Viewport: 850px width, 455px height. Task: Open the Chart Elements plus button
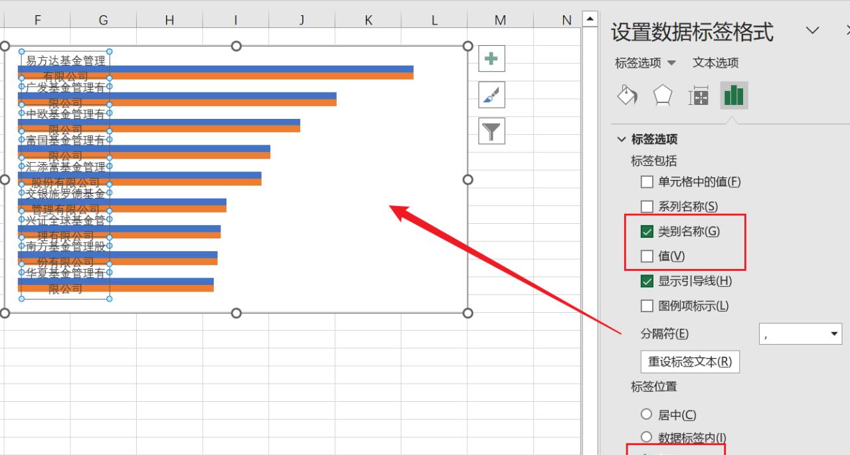tap(491, 59)
